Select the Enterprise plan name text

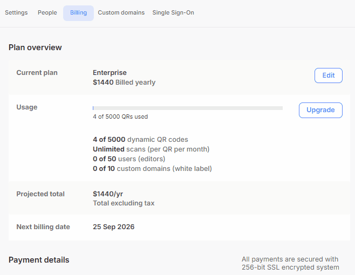pyautogui.click(x=110, y=73)
